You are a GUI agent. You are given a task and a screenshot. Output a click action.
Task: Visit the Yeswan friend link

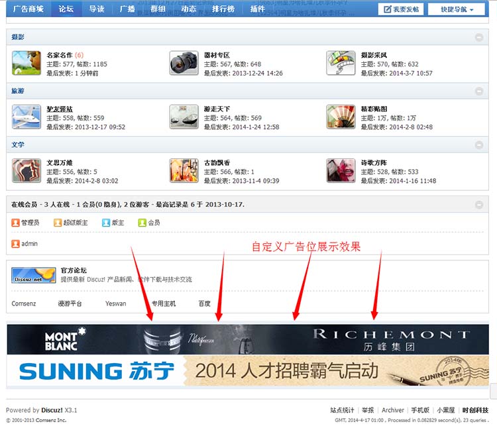(x=116, y=303)
